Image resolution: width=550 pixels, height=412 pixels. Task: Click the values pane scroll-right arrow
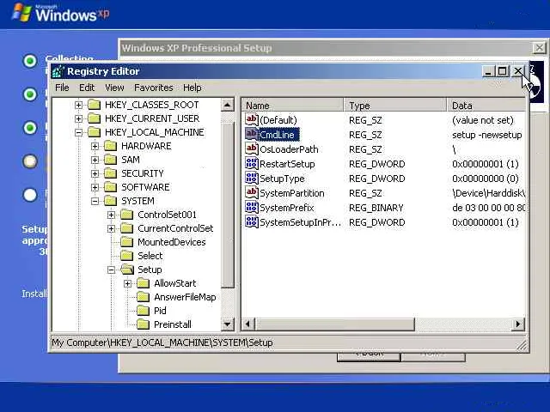[x=518, y=324]
